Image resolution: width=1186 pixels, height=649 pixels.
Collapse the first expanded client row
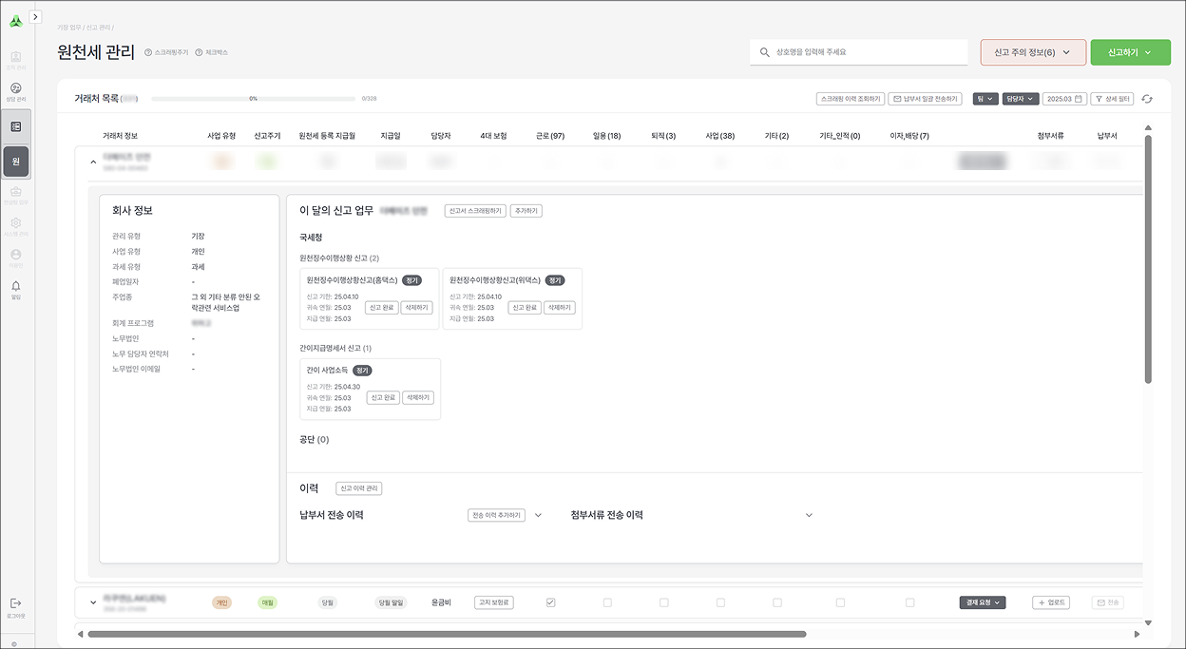[93, 162]
